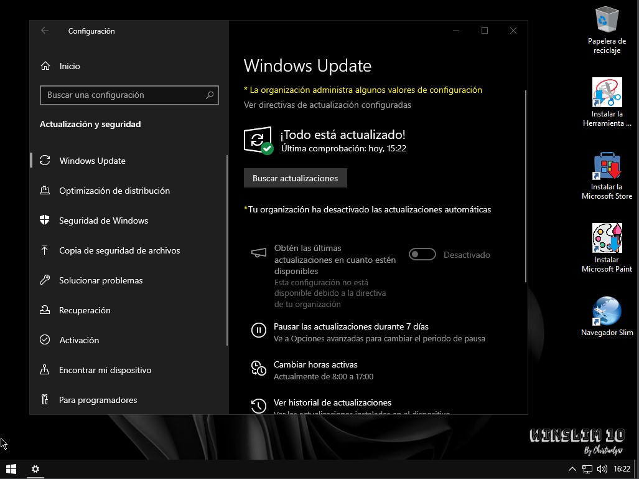This screenshot has width=639, height=479.
Task: Click the yellow organization administers settings notice
Action: point(363,90)
